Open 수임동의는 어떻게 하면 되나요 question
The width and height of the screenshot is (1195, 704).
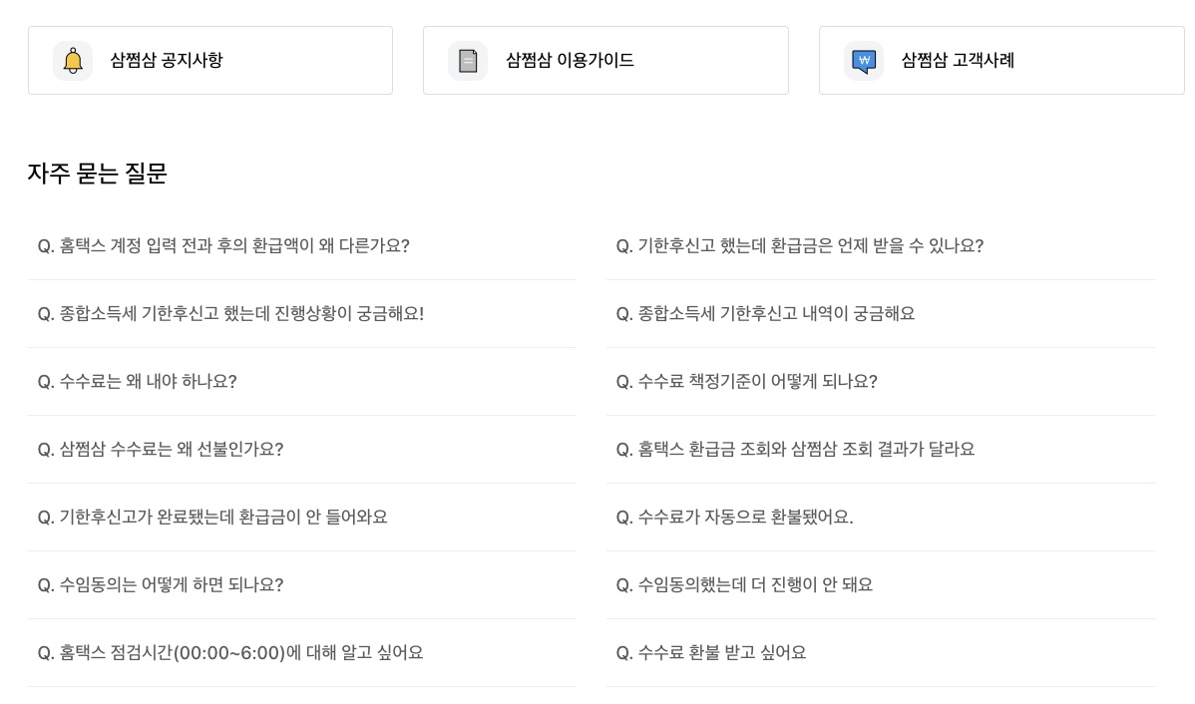(x=161, y=585)
